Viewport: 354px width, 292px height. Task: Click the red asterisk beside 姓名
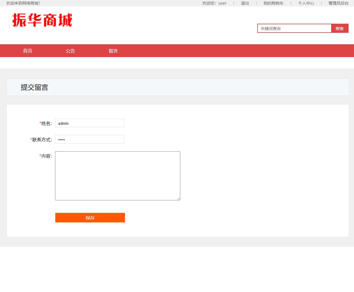40,123
